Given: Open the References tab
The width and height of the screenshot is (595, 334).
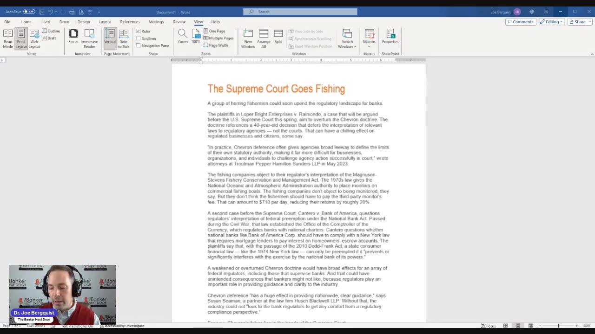Looking at the screenshot, I should (130, 22).
